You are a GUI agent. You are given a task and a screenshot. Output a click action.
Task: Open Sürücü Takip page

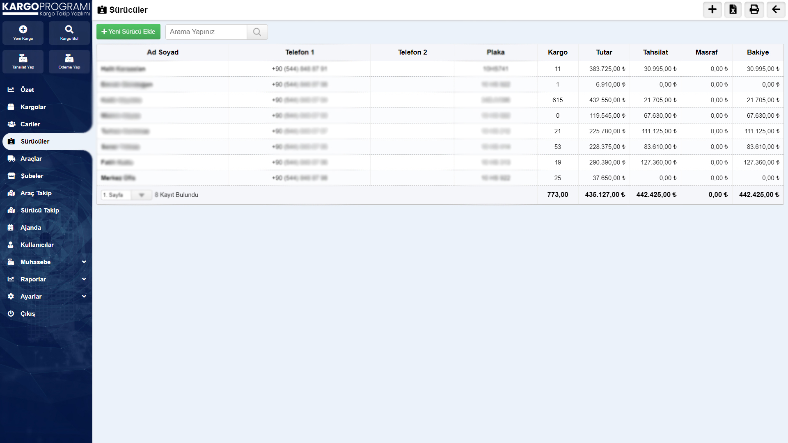click(46, 210)
